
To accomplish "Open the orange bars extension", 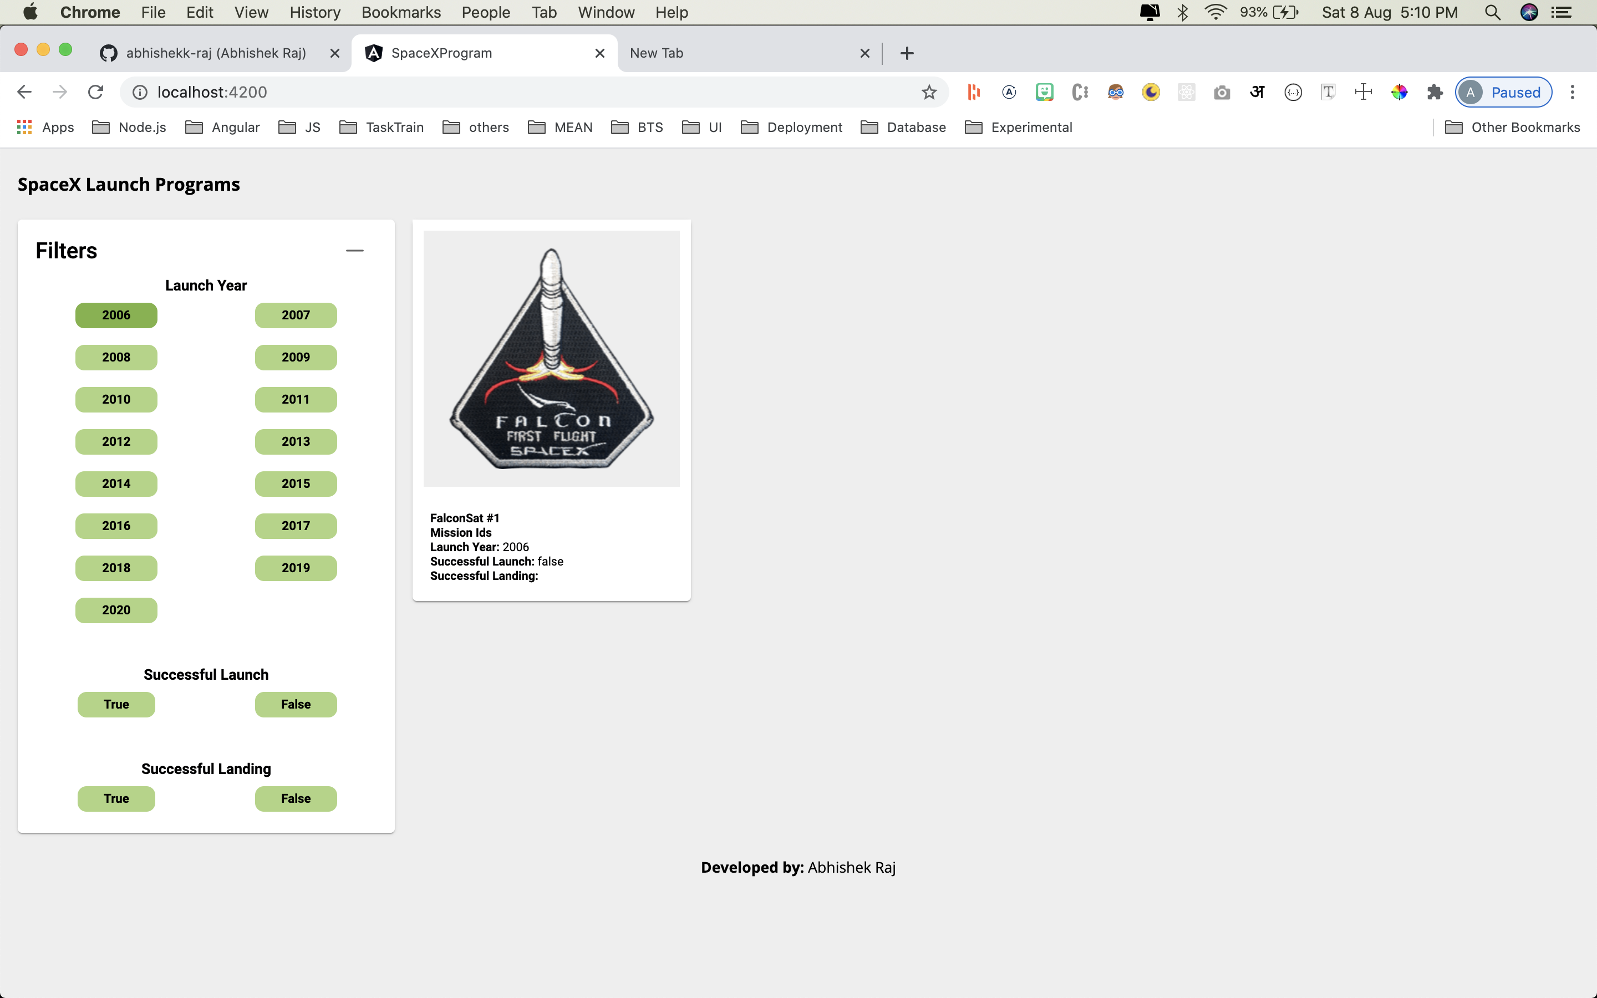I will pos(973,93).
